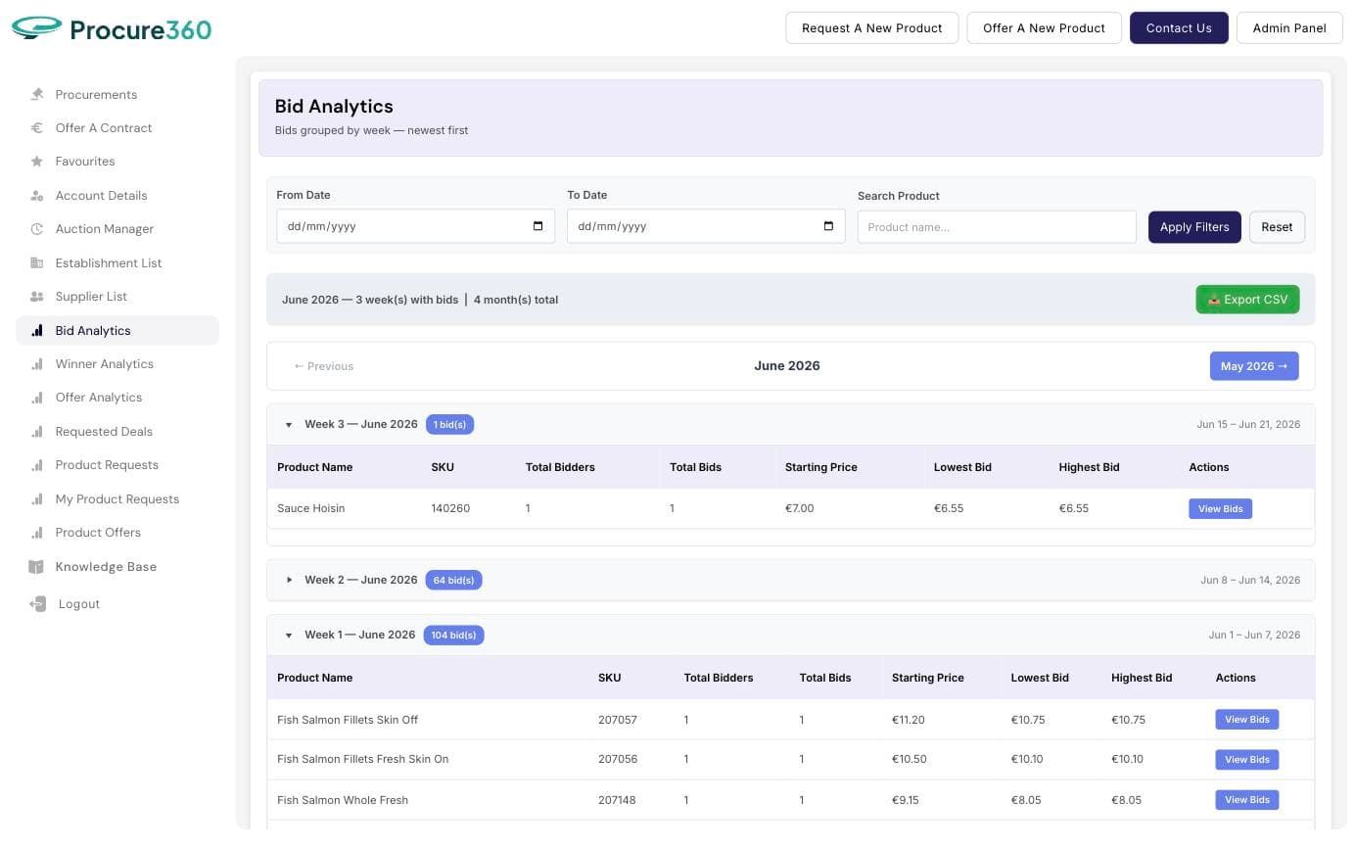Open the From Date calendar picker icon
Screen dimensions: 1355x850
pyautogui.click(x=537, y=226)
